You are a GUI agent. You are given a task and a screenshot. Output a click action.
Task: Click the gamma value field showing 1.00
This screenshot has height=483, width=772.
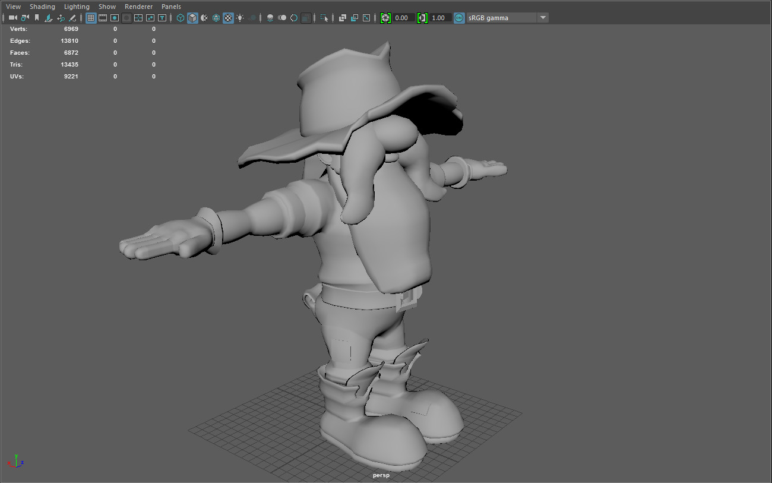(440, 18)
